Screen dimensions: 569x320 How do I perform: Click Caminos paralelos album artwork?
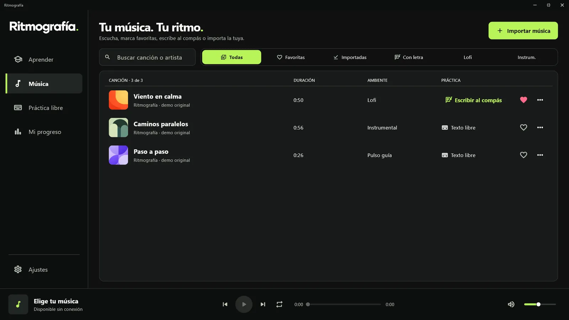coord(118,128)
